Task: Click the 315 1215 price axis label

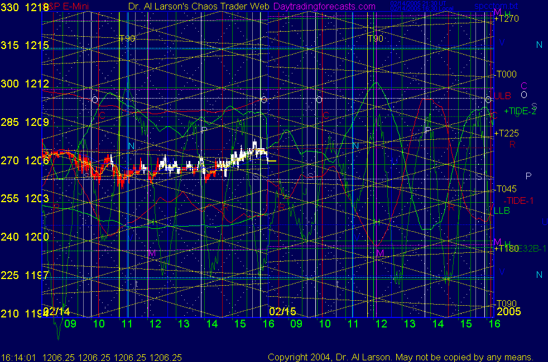Action: click(x=25, y=45)
